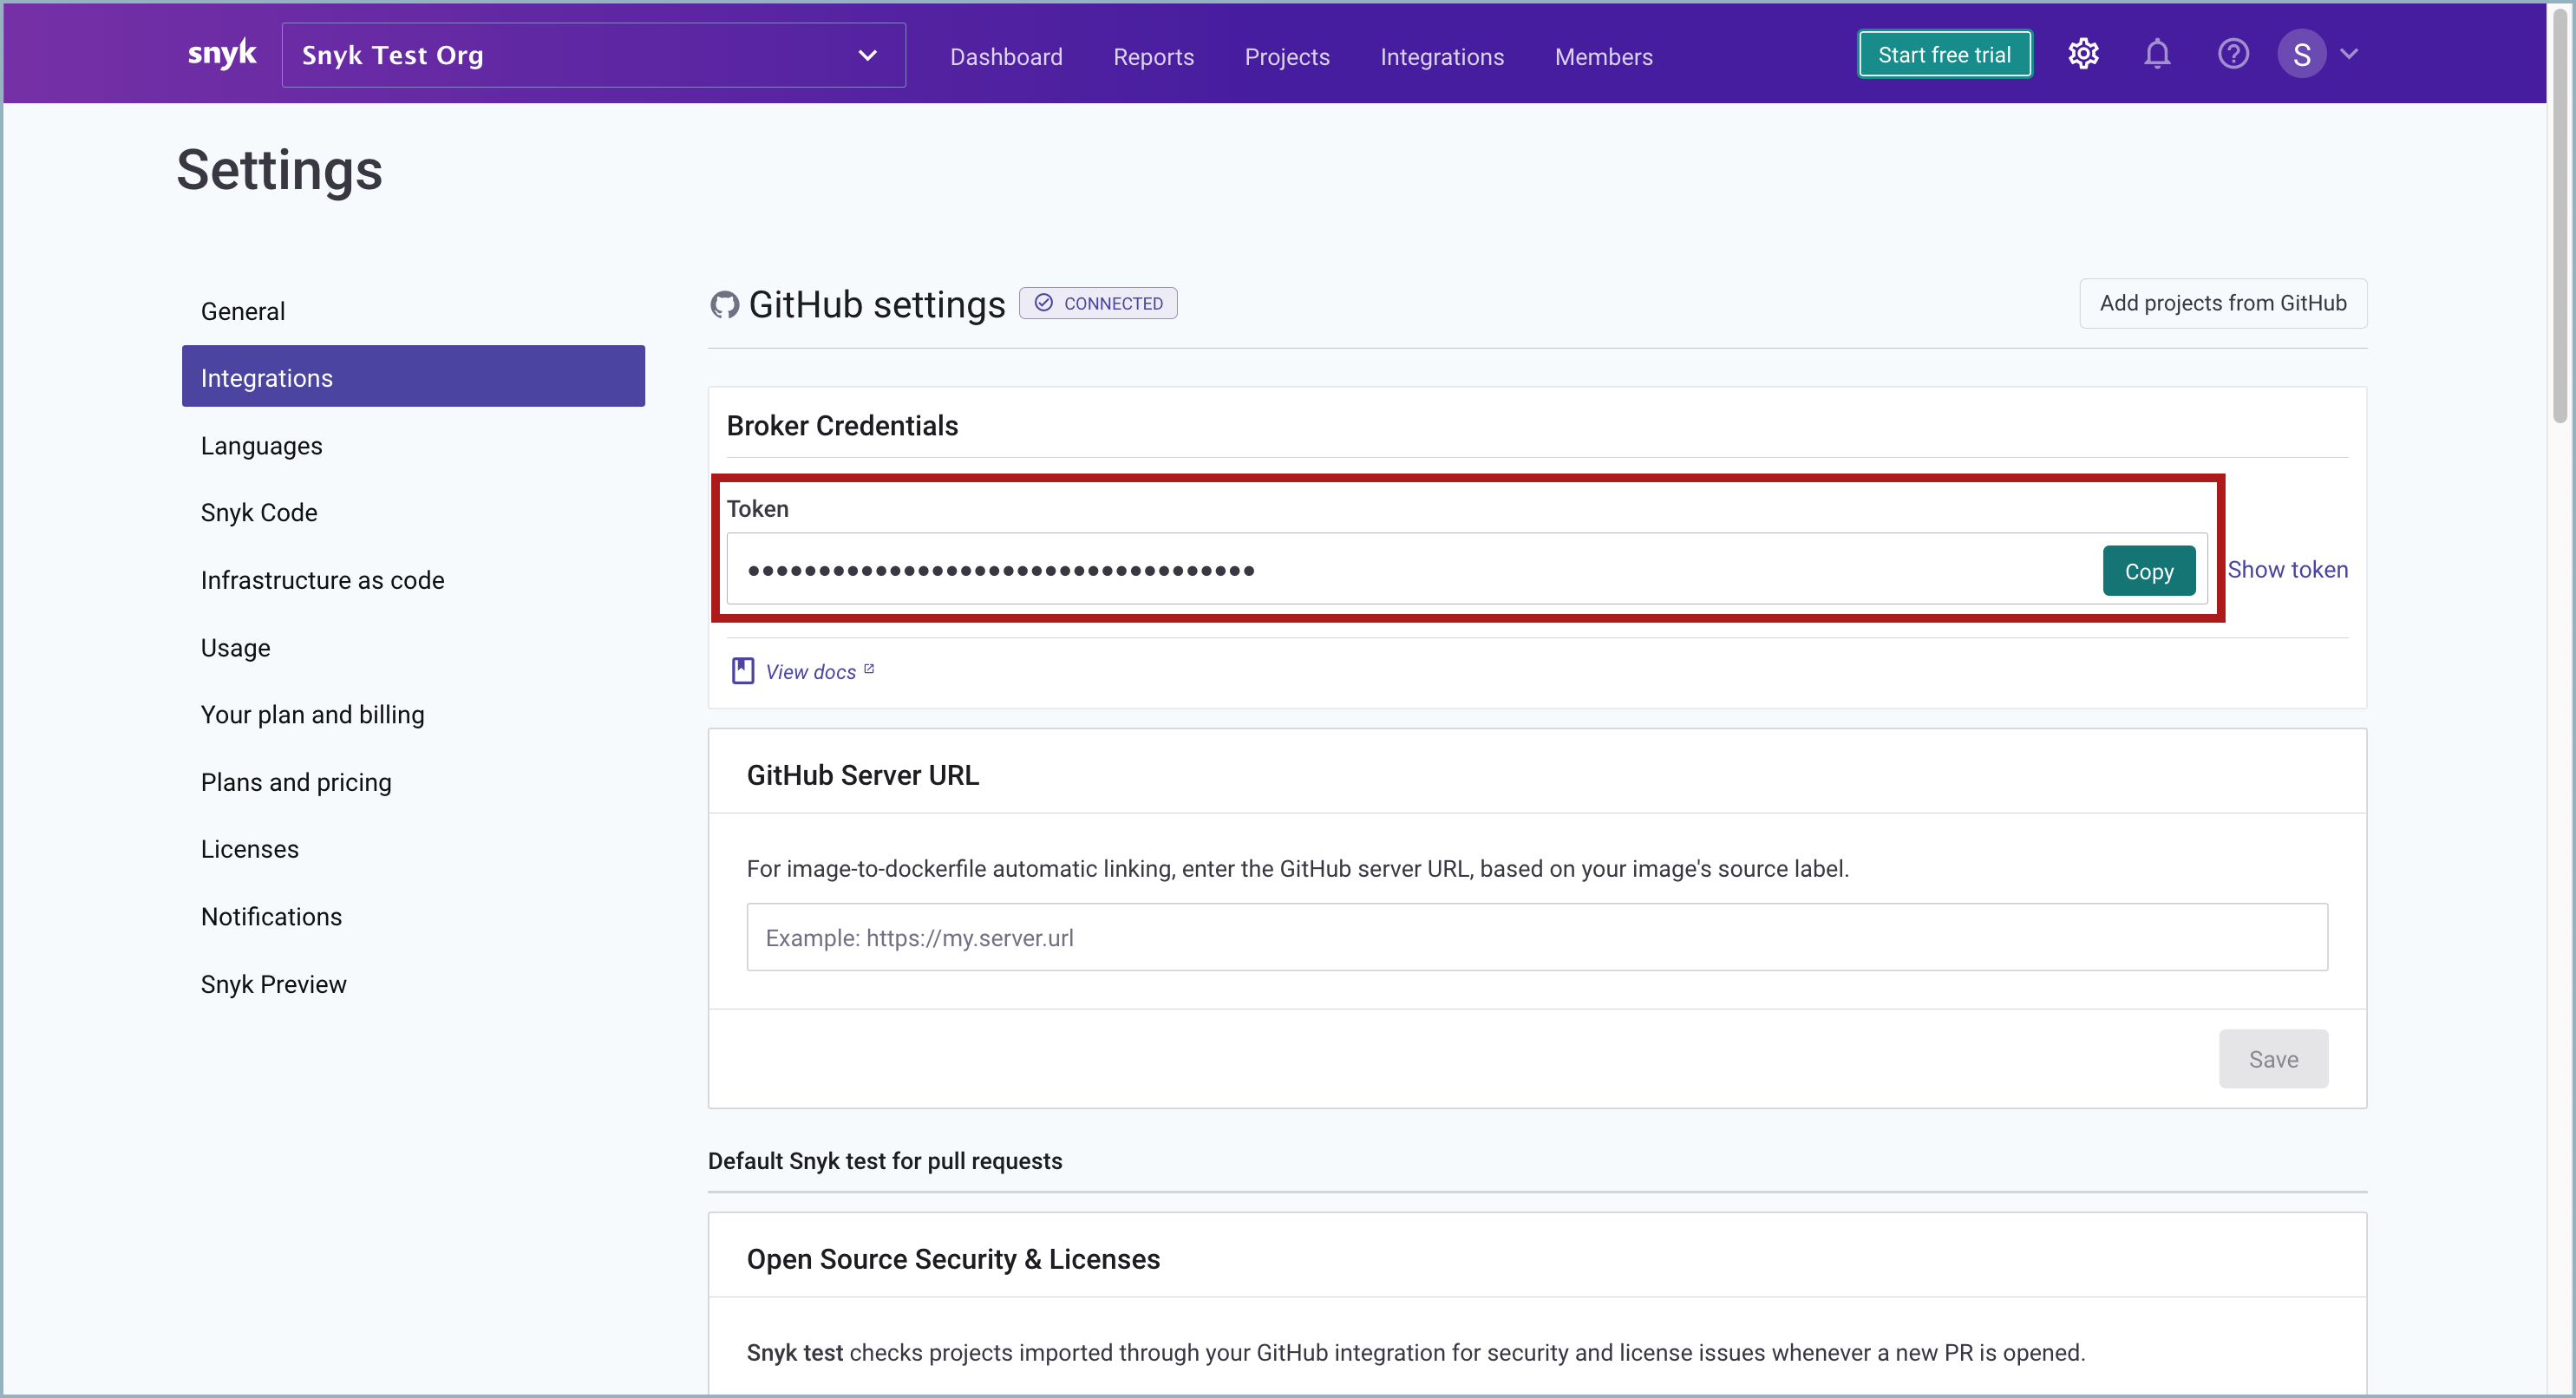Click the View docs book icon
This screenshot has height=1398, width=2576.
(742, 671)
